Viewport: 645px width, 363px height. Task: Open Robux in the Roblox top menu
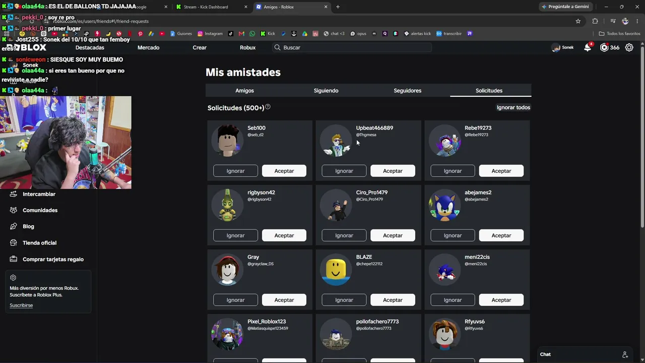pyautogui.click(x=247, y=47)
